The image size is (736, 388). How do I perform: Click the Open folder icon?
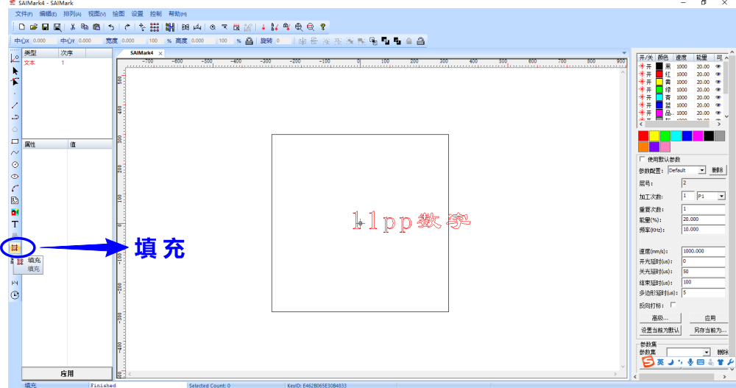tap(34, 27)
